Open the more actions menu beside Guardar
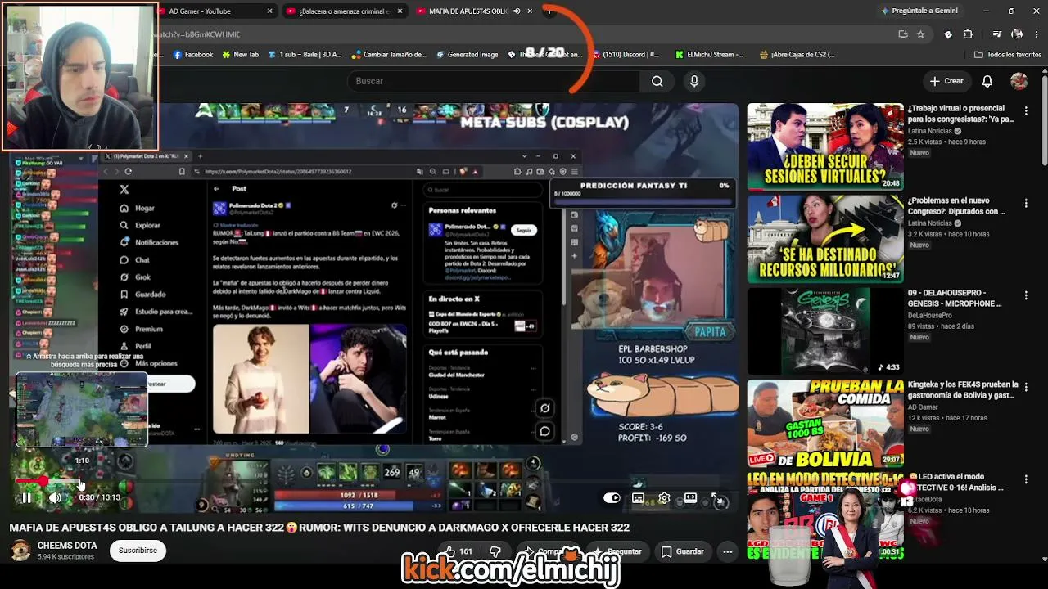Screen dimensions: 1048x589 point(727,551)
